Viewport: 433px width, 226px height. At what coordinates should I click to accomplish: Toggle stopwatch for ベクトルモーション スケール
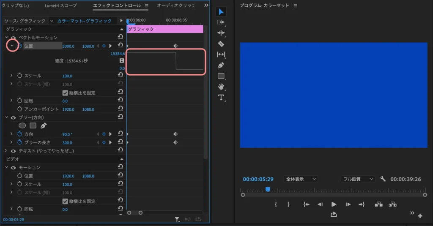pyautogui.click(x=19, y=75)
